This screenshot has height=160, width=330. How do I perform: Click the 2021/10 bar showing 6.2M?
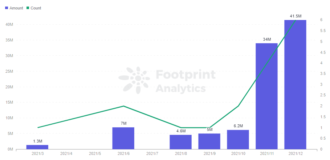pyautogui.click(x=238, y=140)
